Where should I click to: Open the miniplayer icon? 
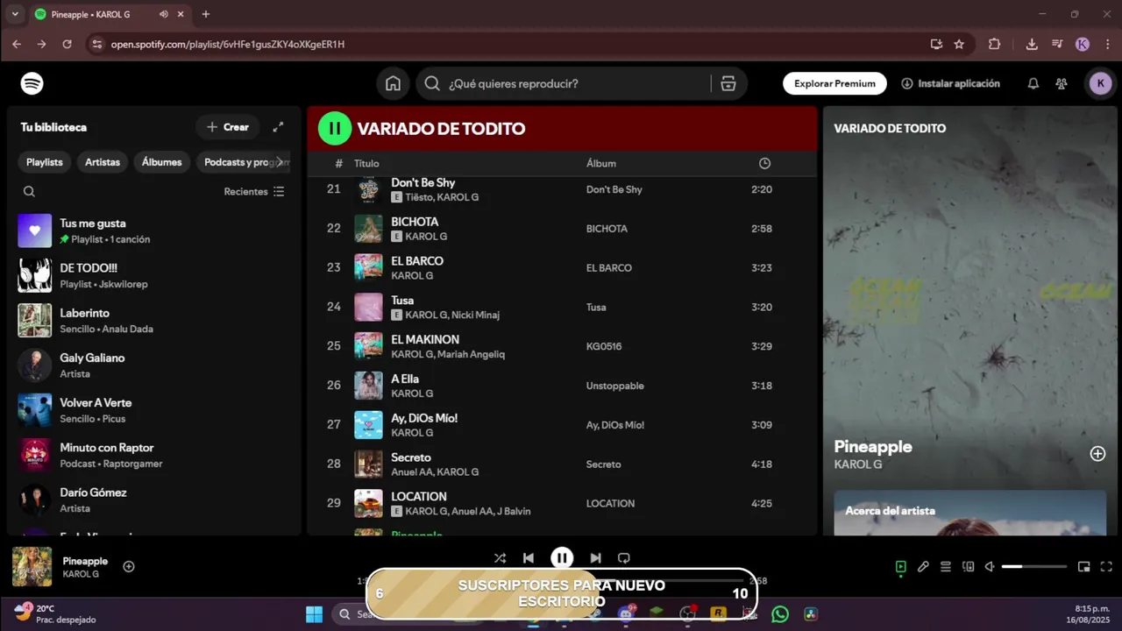(x=1083, y=566)
